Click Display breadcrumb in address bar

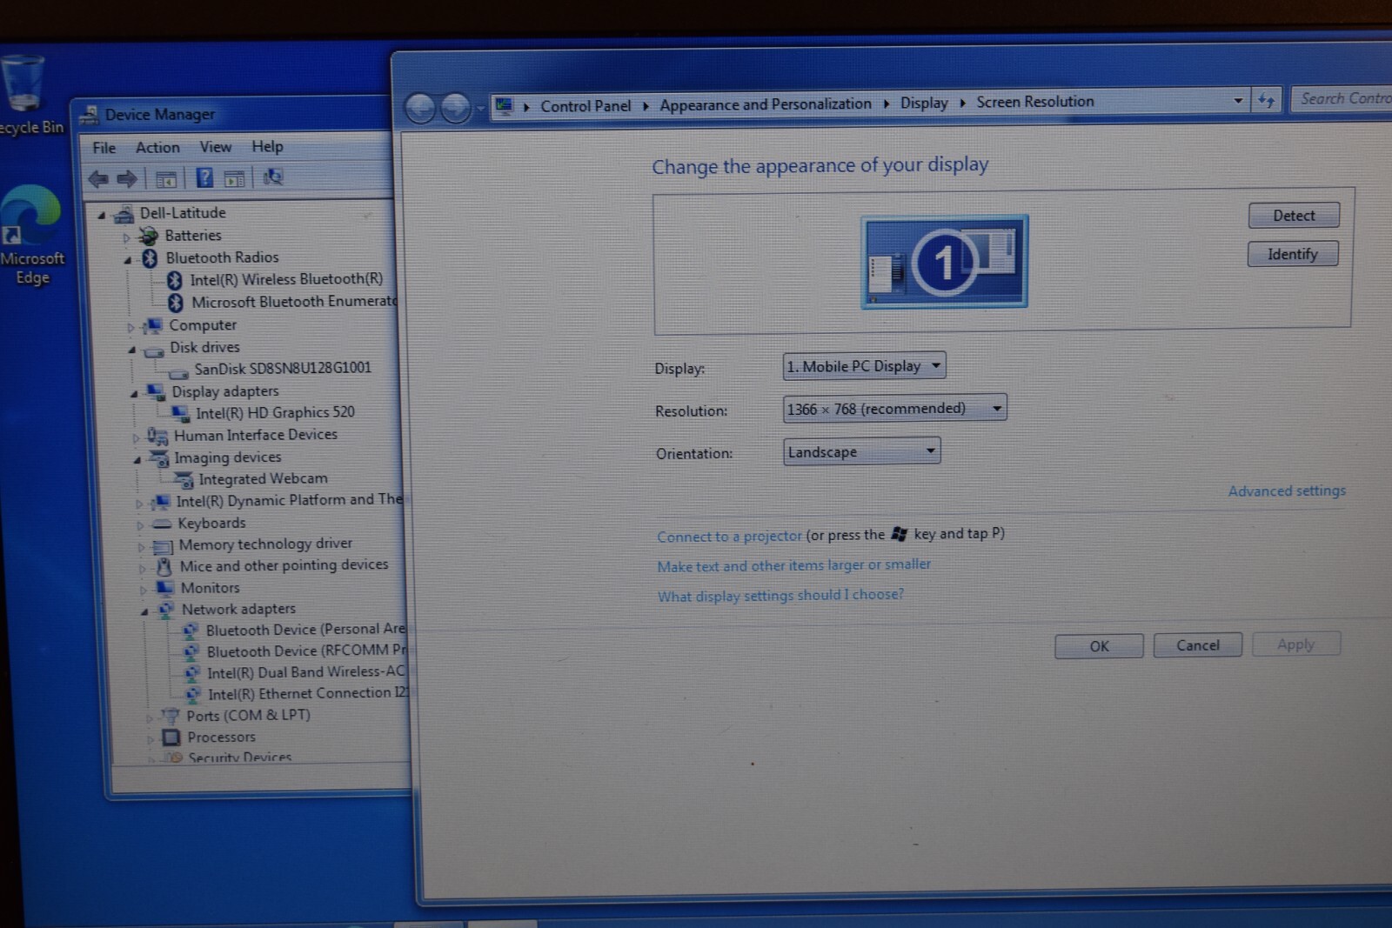point(924,103)
